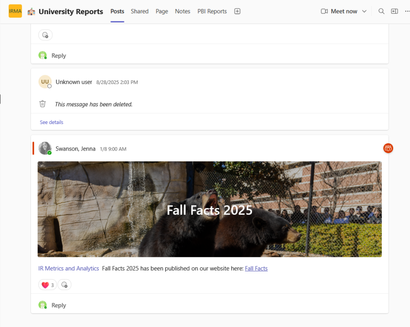The image size is (410, 327).
Task: Reply to the Fall Facts 2025 post
Action: [59, 305]
